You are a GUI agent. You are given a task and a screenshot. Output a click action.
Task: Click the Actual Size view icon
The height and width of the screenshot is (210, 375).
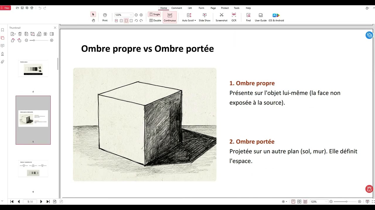coord(116,21)
